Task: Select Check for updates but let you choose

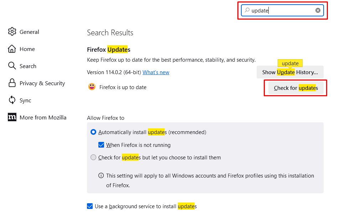Action: (x=93, y=157)
